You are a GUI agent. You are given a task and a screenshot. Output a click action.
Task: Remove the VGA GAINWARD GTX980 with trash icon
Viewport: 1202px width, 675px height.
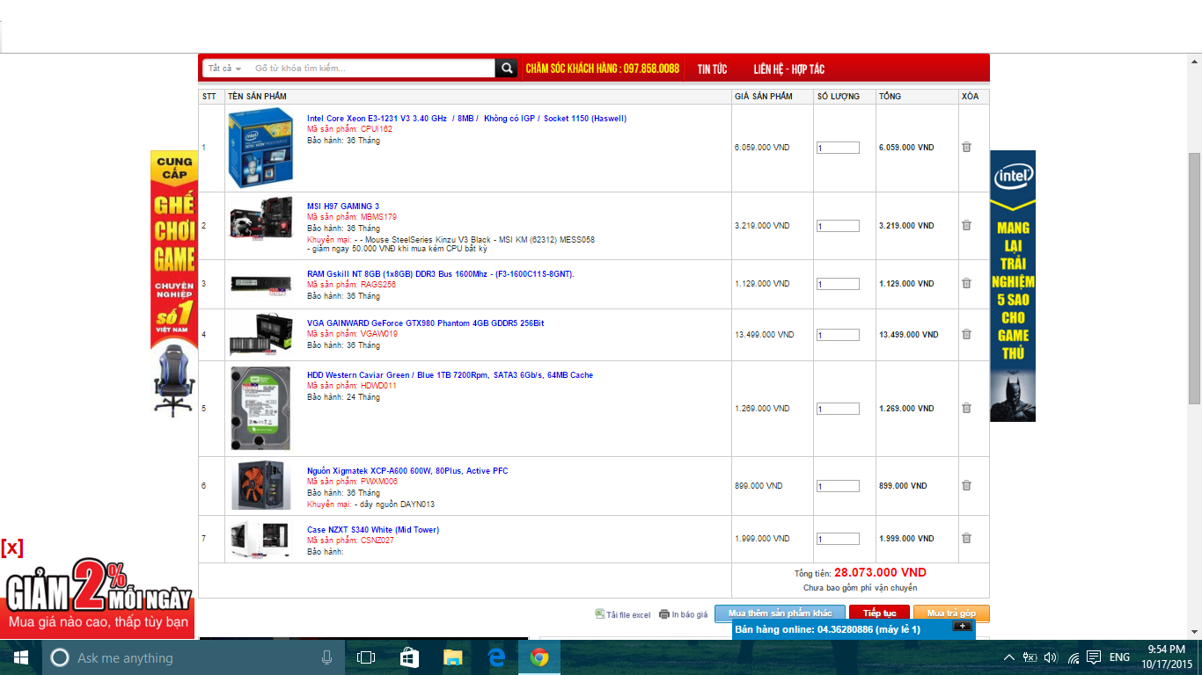pyautogui.click(x=966, y=335)
